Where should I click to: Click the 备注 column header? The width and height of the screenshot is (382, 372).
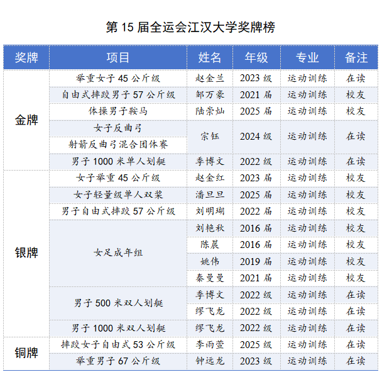(356, 58)
